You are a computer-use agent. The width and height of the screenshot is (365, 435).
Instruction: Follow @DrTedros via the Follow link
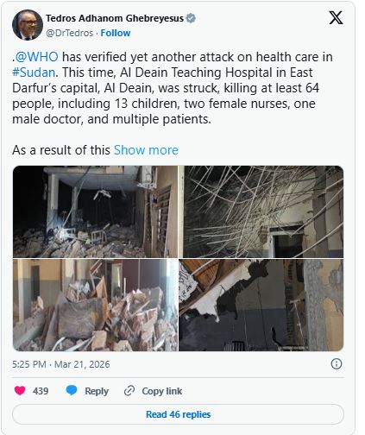116,33
